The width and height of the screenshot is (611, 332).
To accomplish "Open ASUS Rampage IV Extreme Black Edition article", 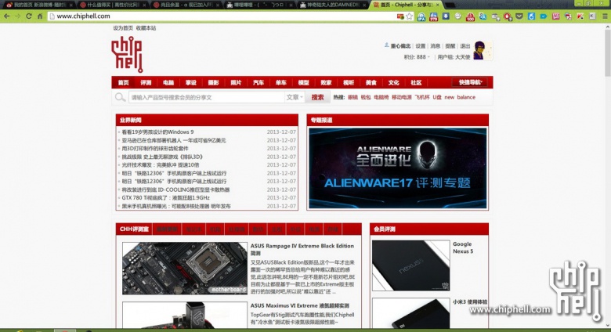I will (x=302, y=249).
